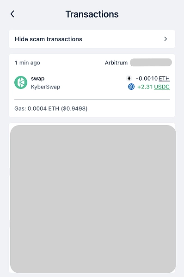184x277 pixels.
Task: Go back using the left arrow
Action: tap(12, 14)
